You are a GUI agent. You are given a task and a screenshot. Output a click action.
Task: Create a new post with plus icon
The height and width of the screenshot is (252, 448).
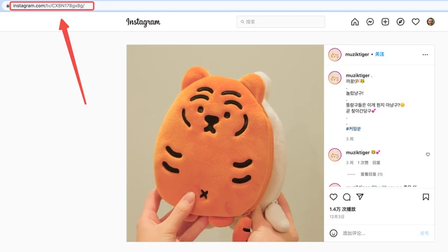click(x=385, y=22)
